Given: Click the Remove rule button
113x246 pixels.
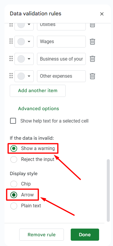Looking at the screenshot, I should [x=41, y=234].
